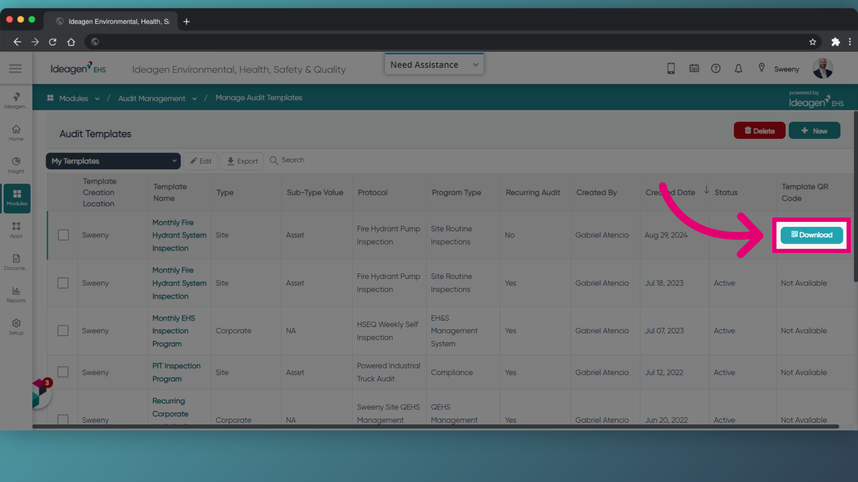The width and height of the screenshot is (858, 482).
Task: Check the Recurring Corporate template row
Action: [63, 419]
